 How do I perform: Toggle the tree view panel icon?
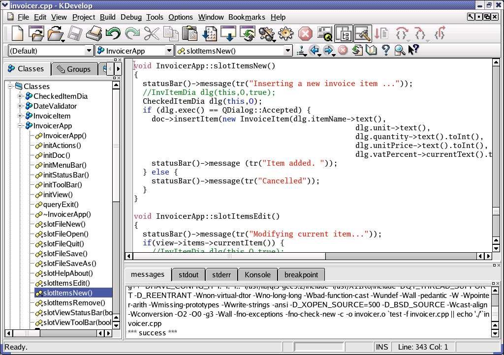pyautogui.click(x=344, y=34)
